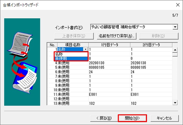The height and width of the screenshot is (125, 183).
Task: Click the やよいの顧客管理 補助台帳データ combo box
Action: [x=134, y=27]
